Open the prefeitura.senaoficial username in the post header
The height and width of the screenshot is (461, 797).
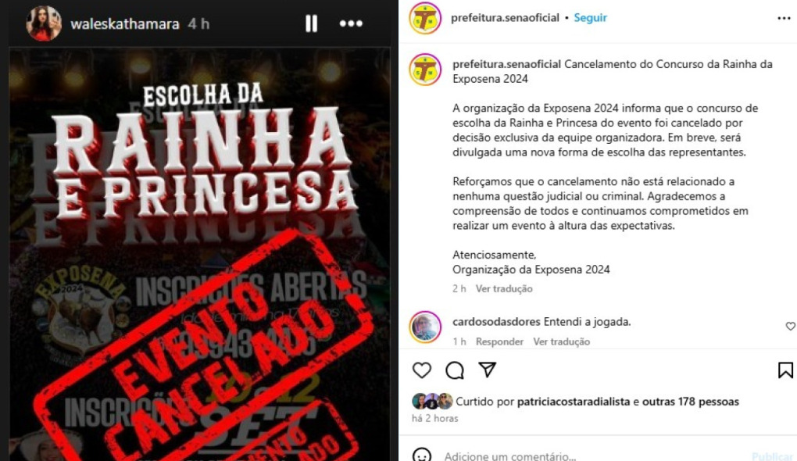pos(505,18)
